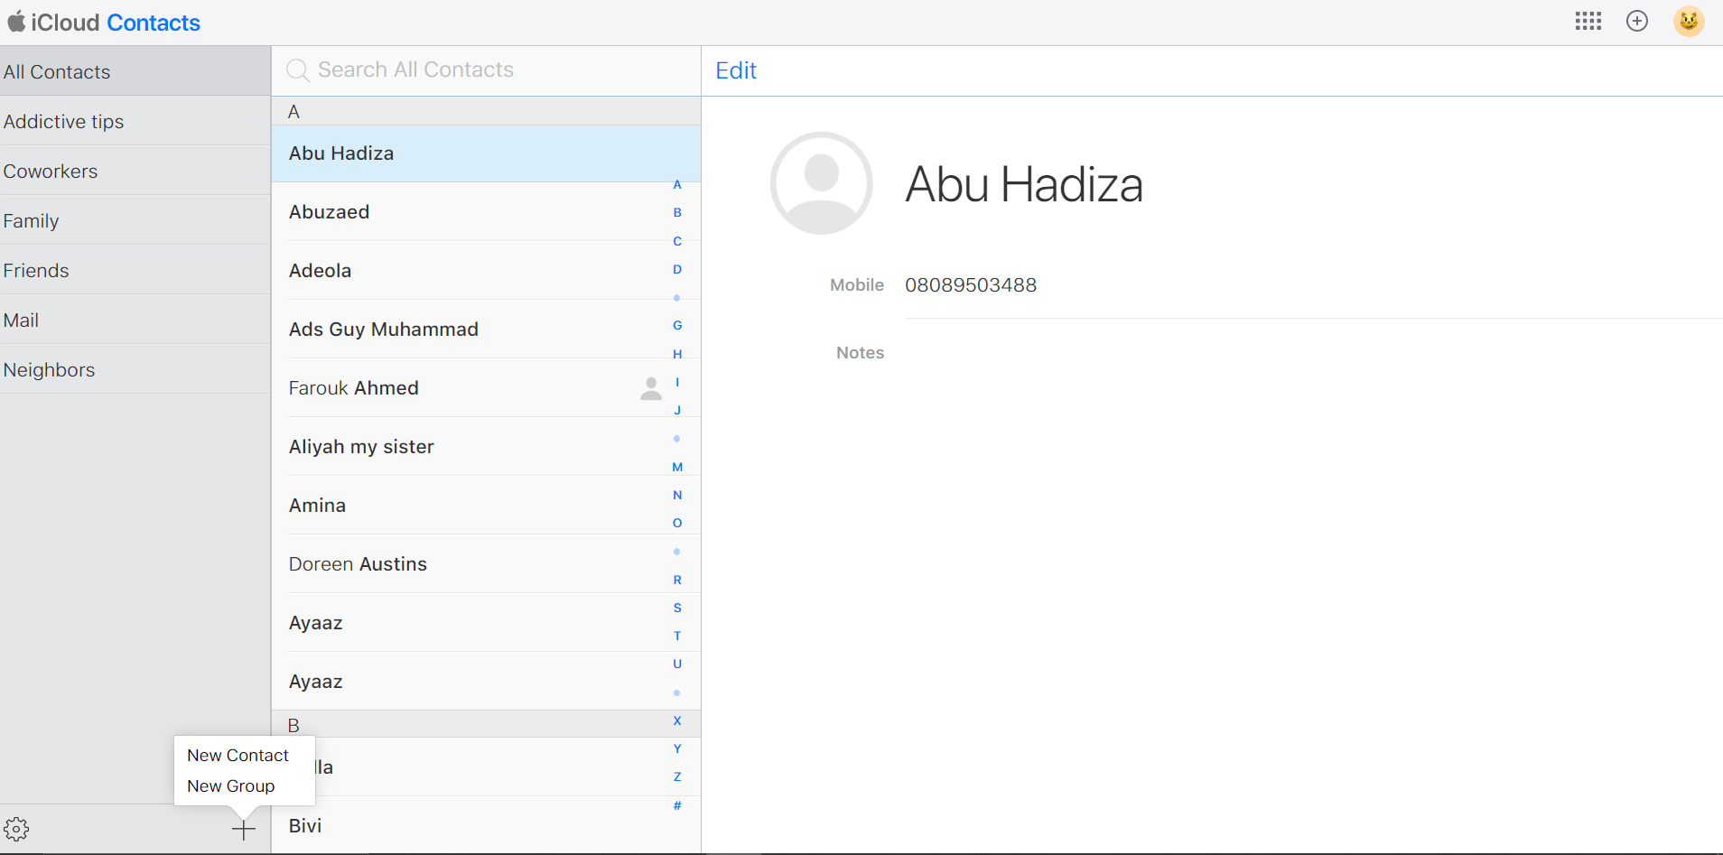Click the search magnifier icon
This screenshot has width=1723, height=855.
click(297, 70)
